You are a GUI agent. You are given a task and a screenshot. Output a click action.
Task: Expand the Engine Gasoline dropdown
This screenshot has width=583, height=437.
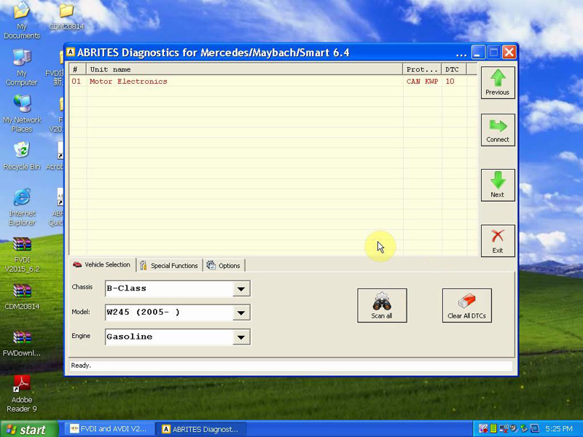241,337
